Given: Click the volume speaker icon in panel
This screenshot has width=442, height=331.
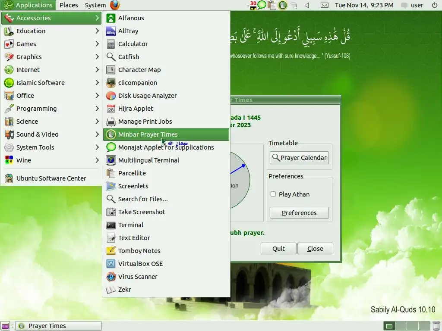Looking at the screenshot, I should (x=307, y=5).
